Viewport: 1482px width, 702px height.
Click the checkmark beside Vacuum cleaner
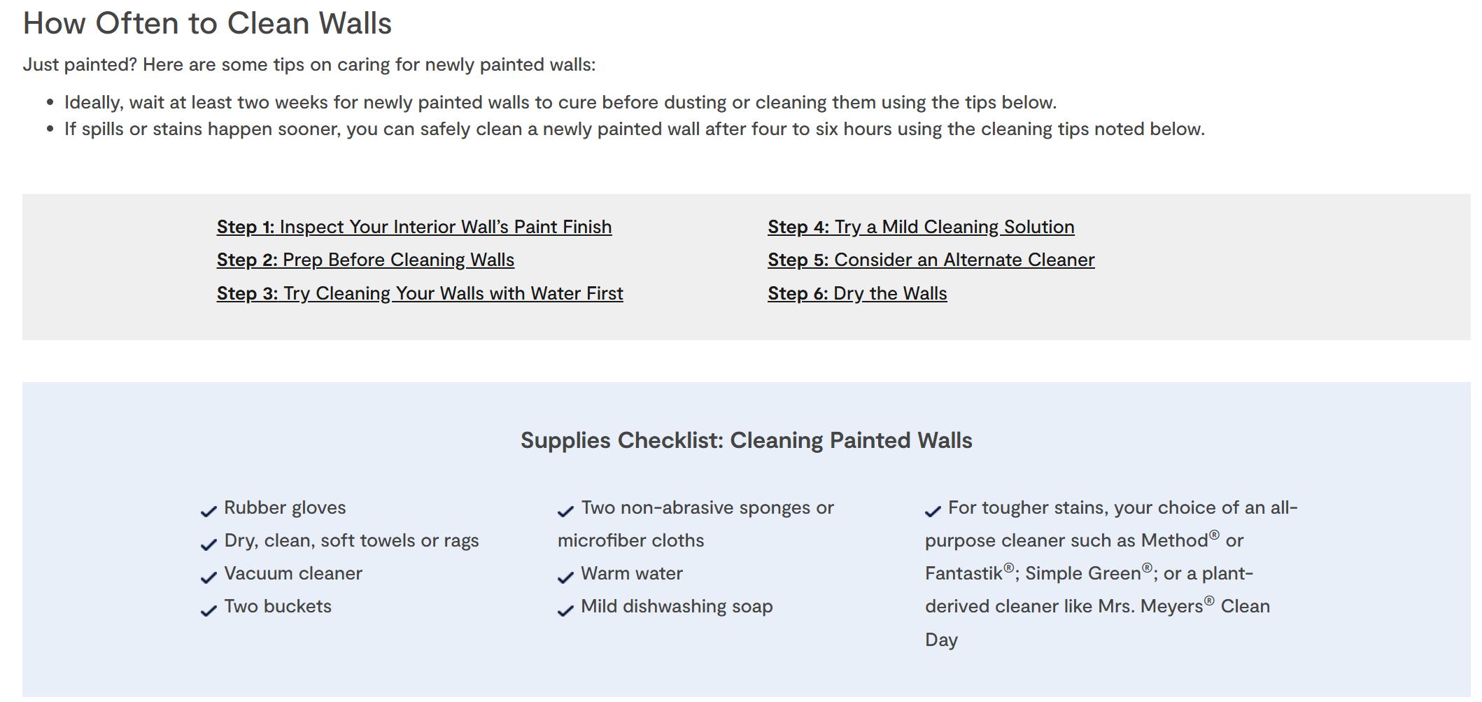tap(209, 577)
